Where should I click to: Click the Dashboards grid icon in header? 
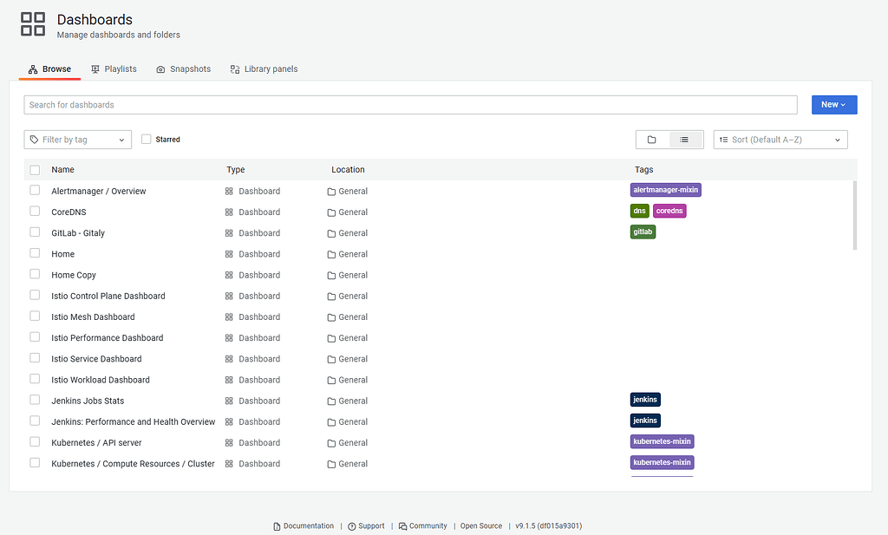33,24
